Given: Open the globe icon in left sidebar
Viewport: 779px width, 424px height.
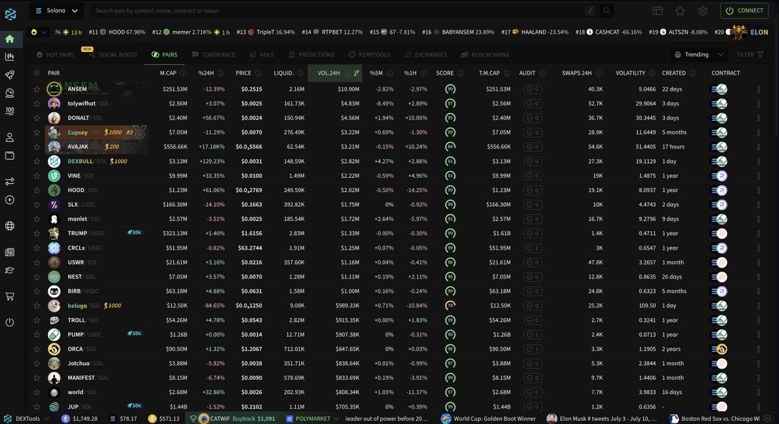Looking at the screenshot, I should [10, 226].
